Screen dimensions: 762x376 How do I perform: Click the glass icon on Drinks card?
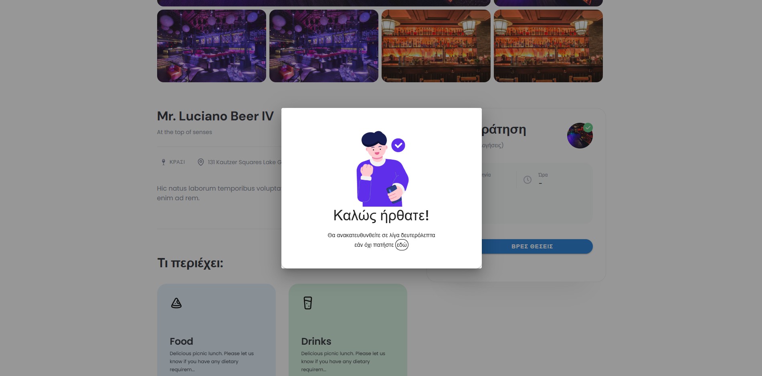(x=308, y=303)
